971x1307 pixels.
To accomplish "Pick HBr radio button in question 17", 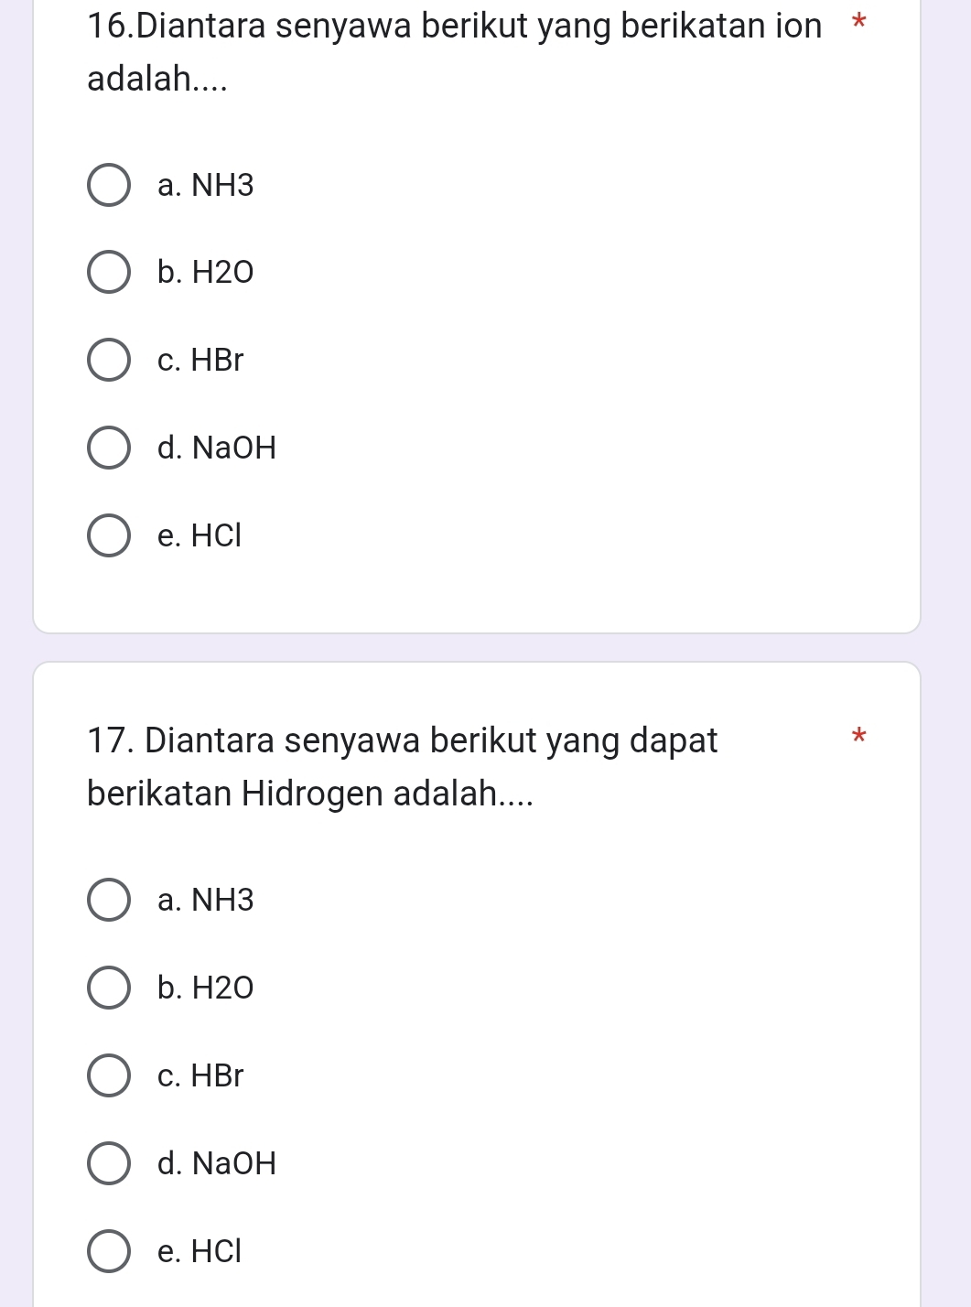I will [109, 1075].
